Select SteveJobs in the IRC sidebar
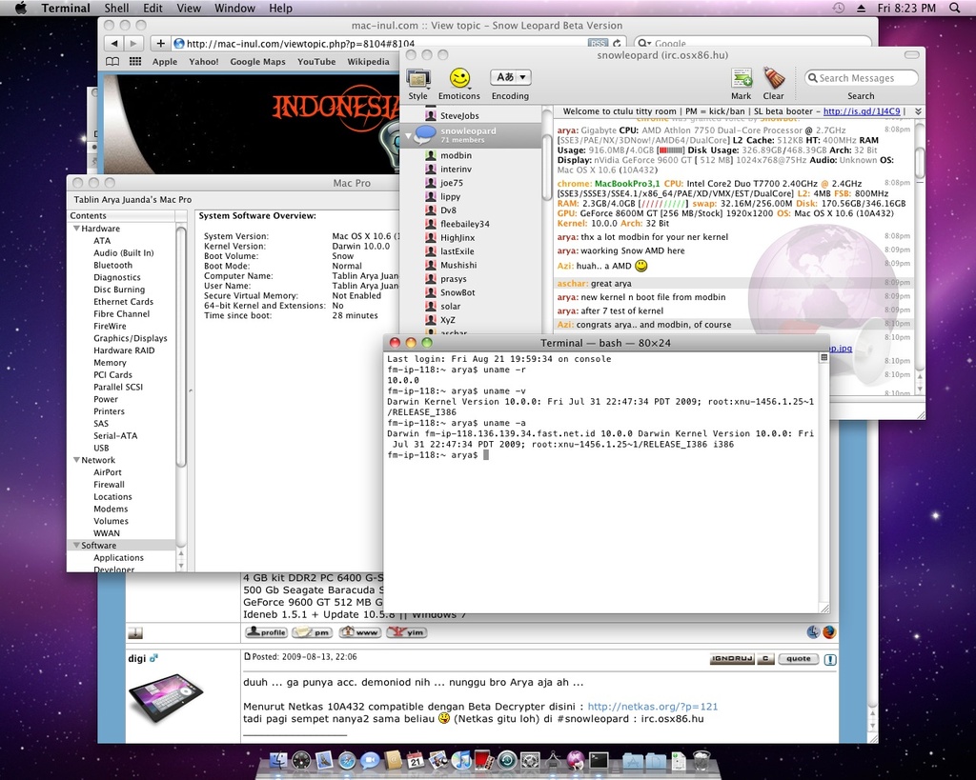Screen dimensions: 976x780 point(460,115)
